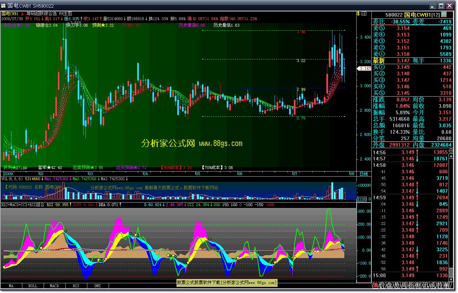Click the yellow arrow icon above the price axis
The image size is (458, 293).
pyautogui.click(x=358, y=14)
